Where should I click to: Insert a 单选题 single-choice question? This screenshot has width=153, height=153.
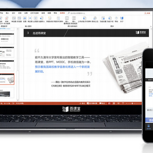pos(14,20)
